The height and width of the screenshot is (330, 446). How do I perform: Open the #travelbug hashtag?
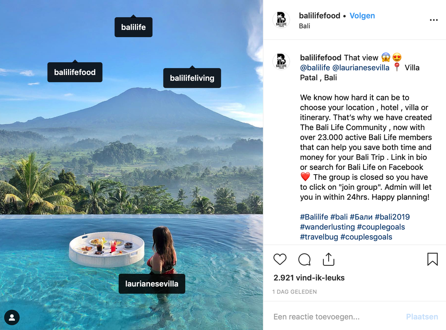tap(319, 237)
